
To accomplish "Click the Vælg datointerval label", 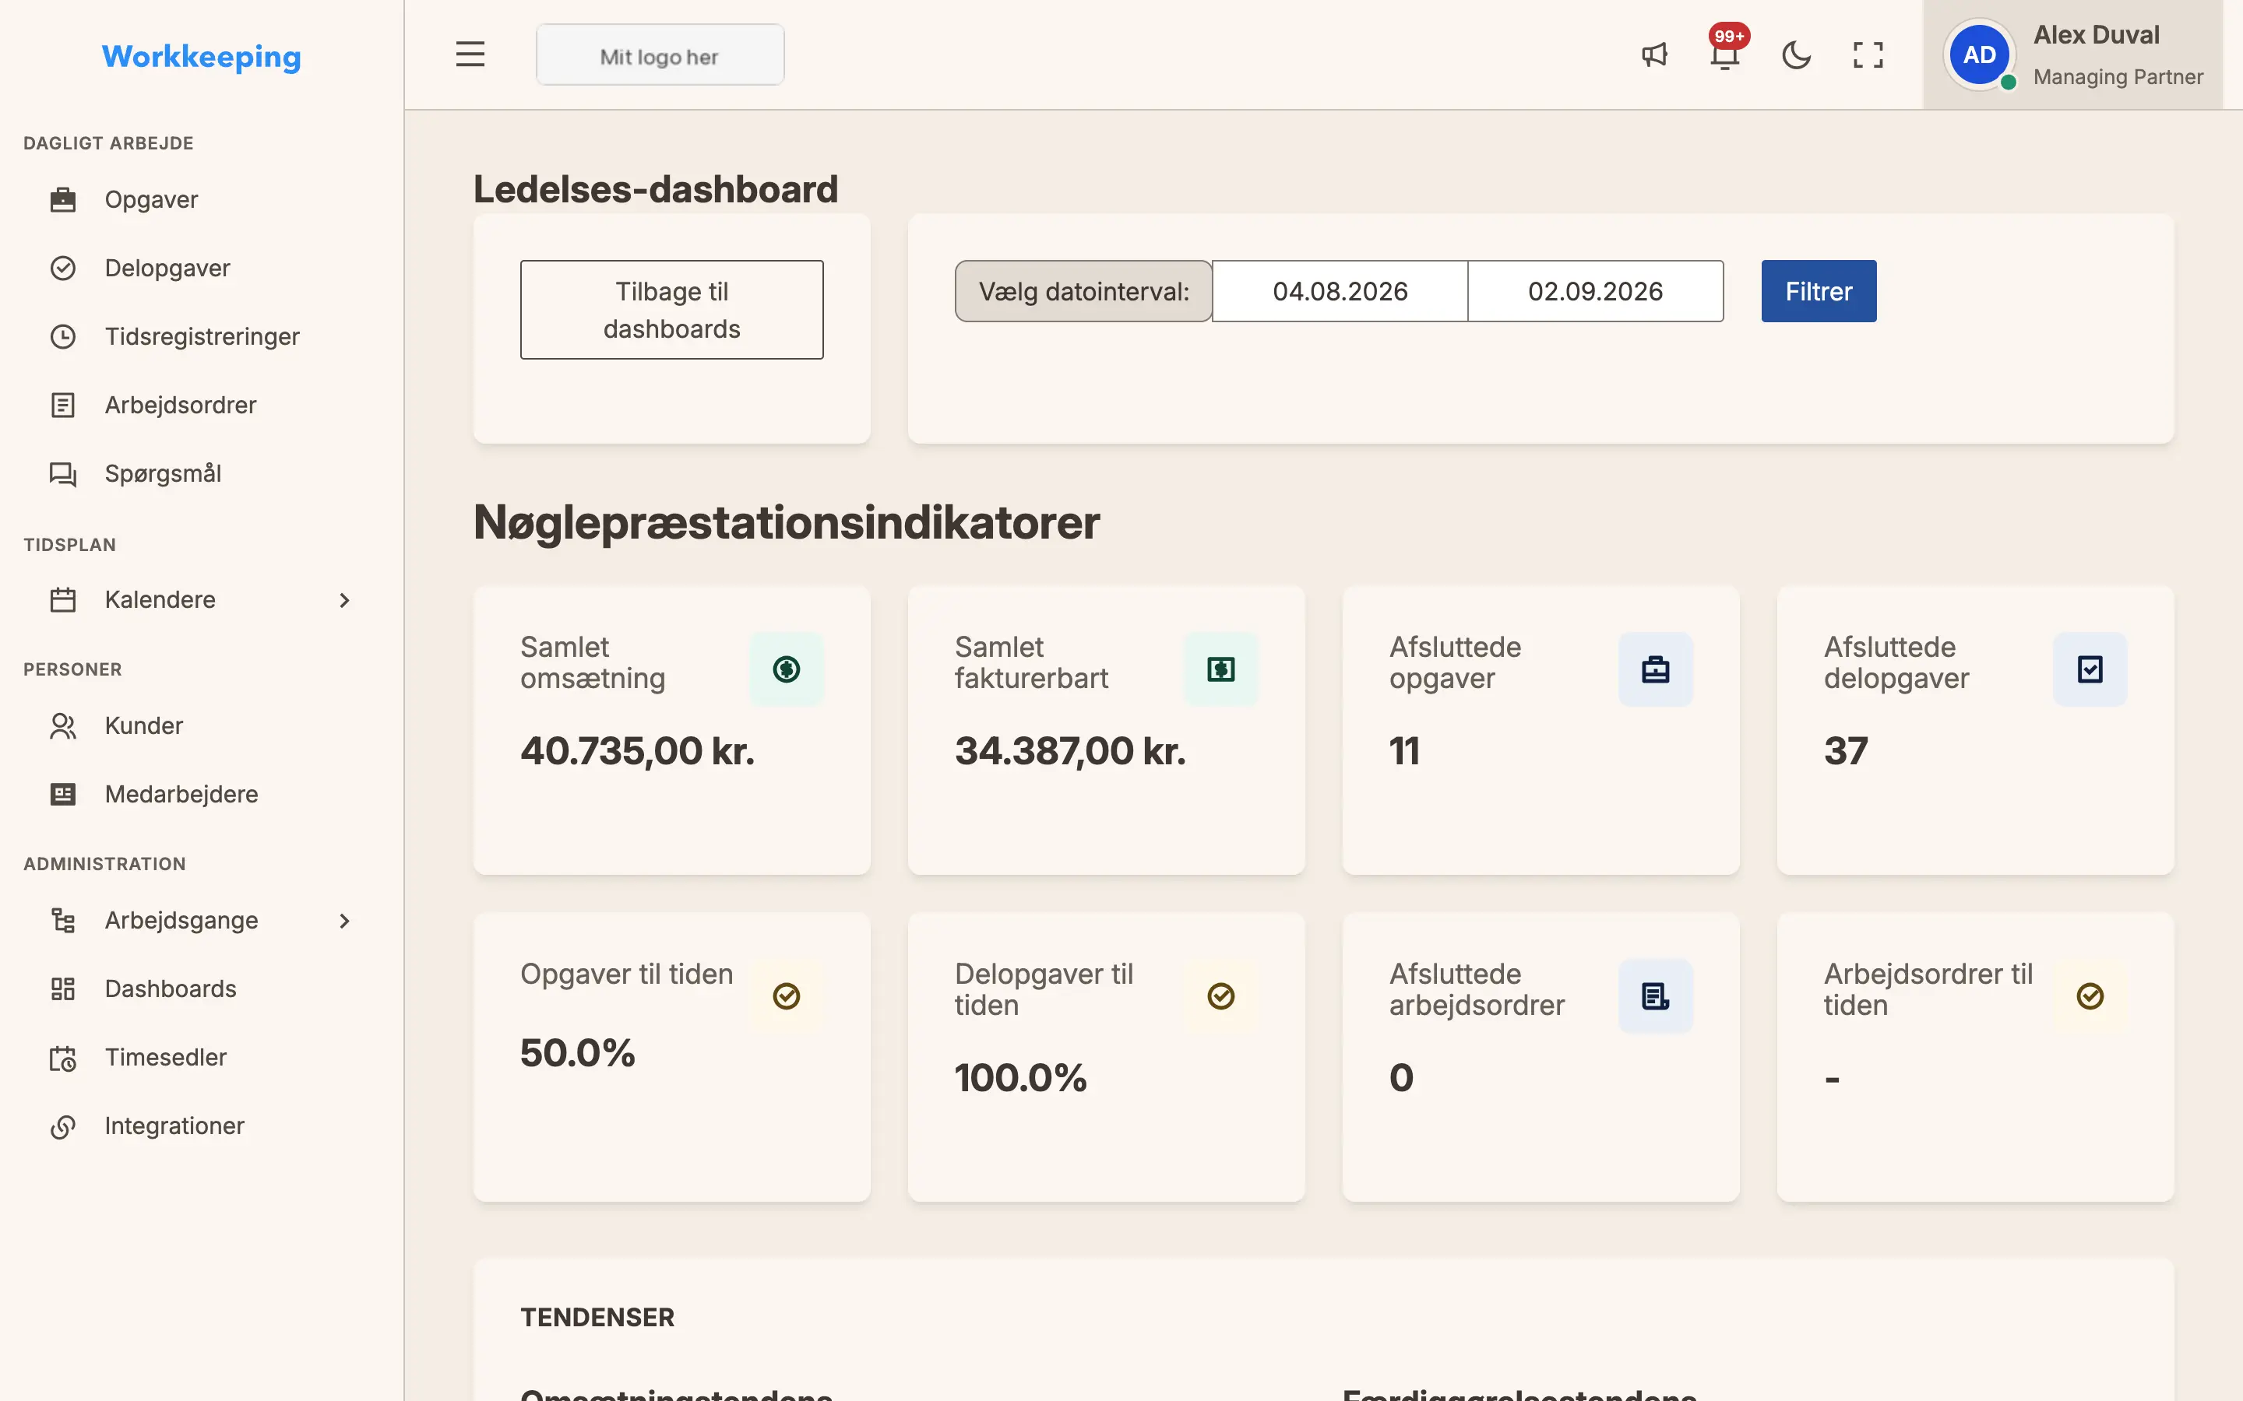I will 1083,291.
